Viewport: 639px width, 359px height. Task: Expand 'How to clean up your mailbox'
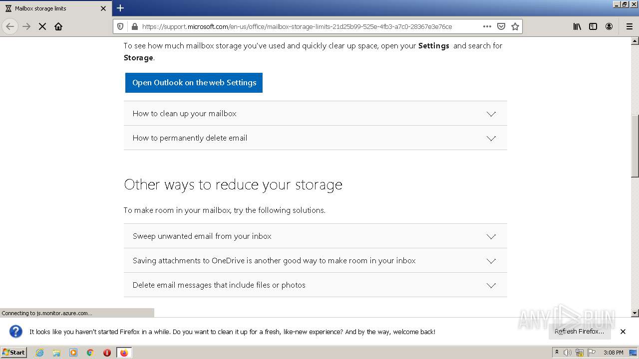315,114
